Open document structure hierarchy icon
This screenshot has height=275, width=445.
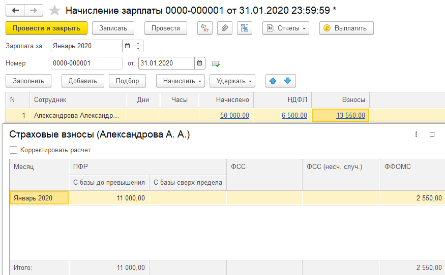(245, 28)
